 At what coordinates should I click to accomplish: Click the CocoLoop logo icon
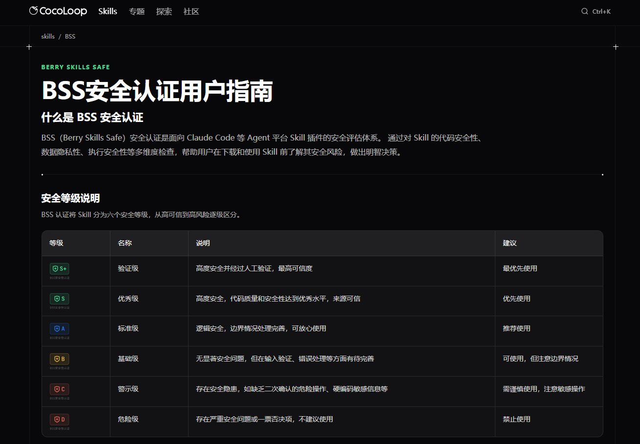point(33,11)
